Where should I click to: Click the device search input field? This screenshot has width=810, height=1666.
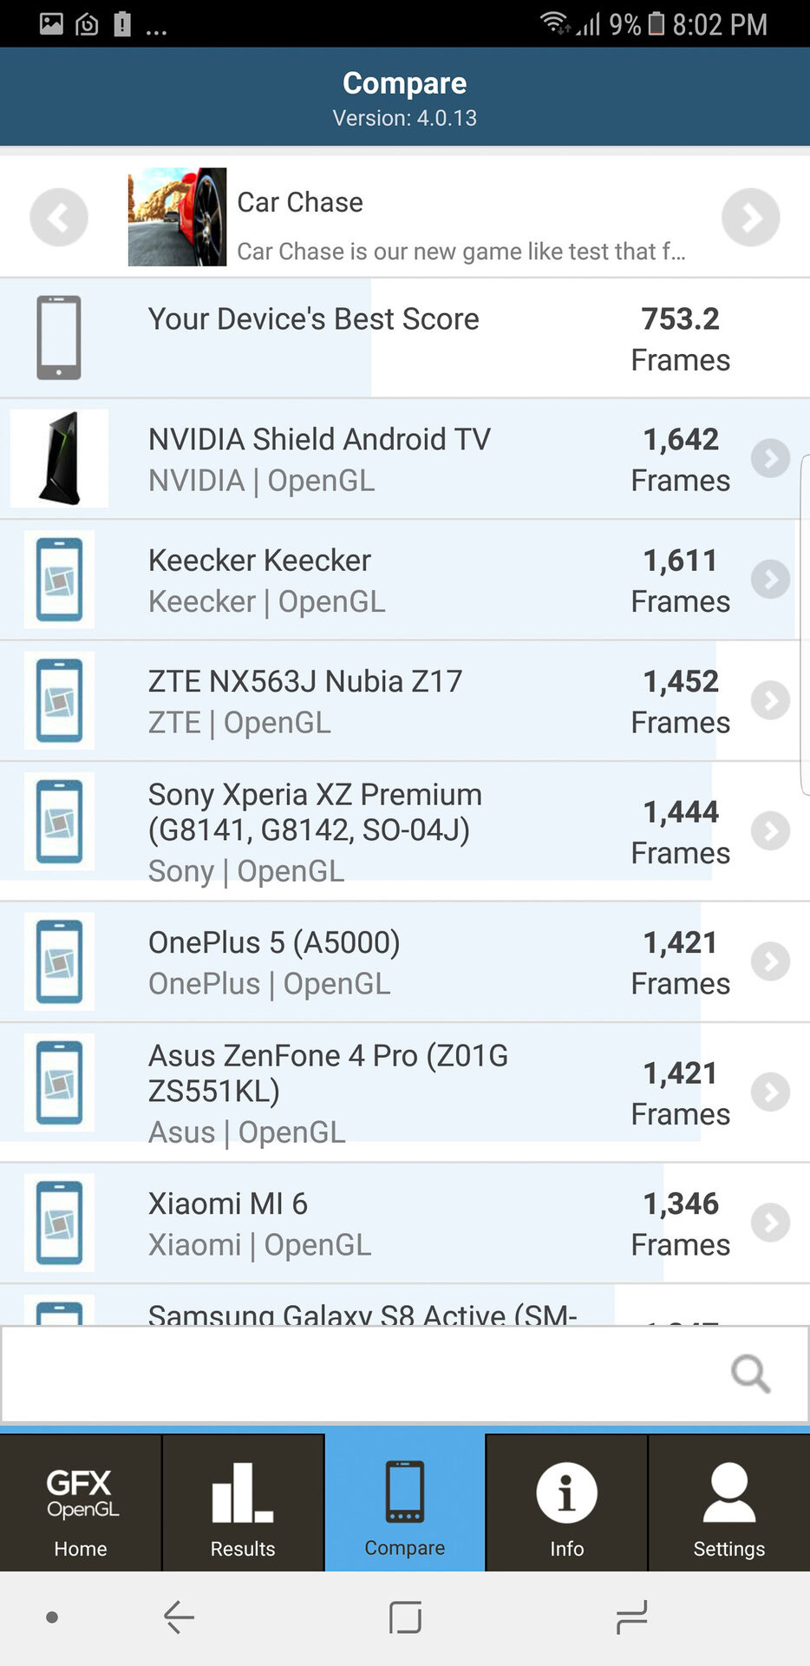point(364,1374)
